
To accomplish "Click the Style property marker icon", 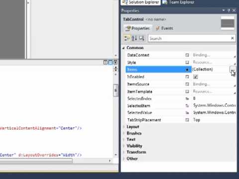I will click(187, 62).
